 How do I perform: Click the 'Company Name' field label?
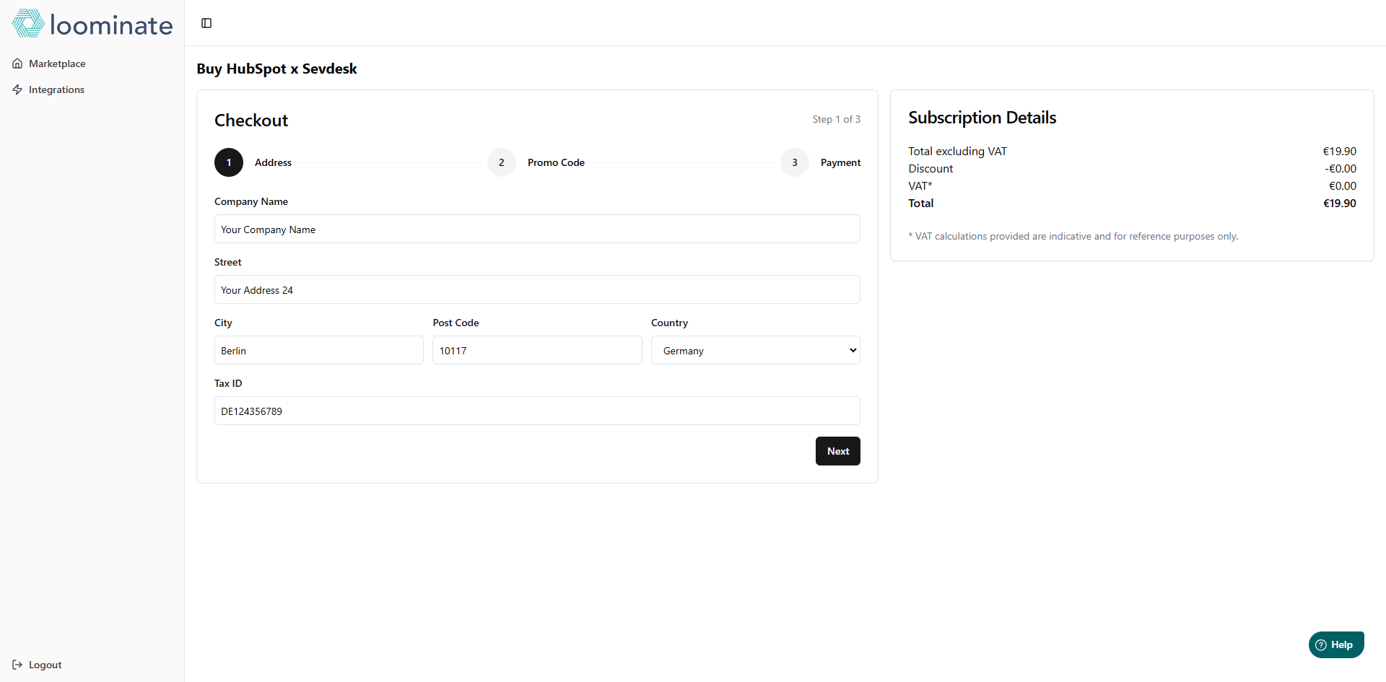251,201
